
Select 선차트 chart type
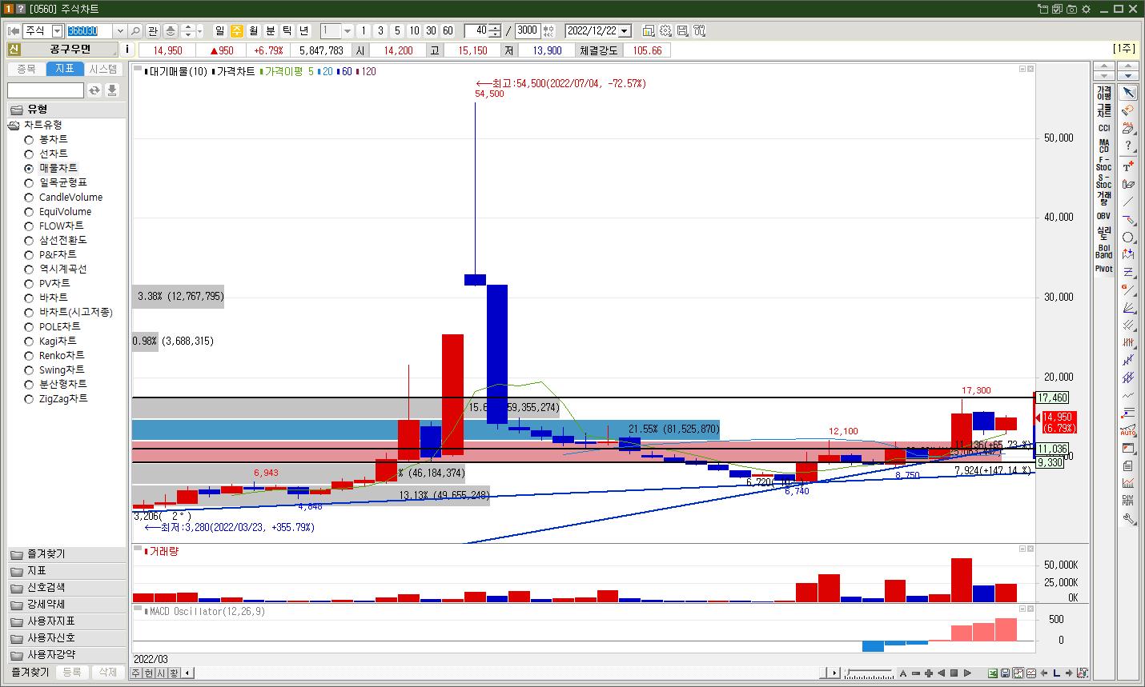coord(47,154)
